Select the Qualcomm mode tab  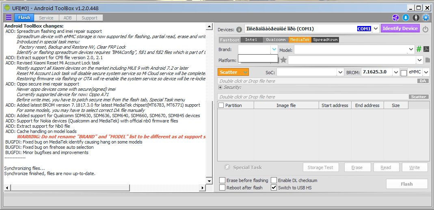(276, 40)
